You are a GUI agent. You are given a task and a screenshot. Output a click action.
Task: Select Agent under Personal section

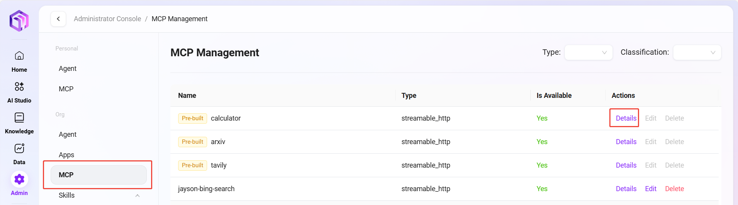pyautogui.click(x=68, y=69)
